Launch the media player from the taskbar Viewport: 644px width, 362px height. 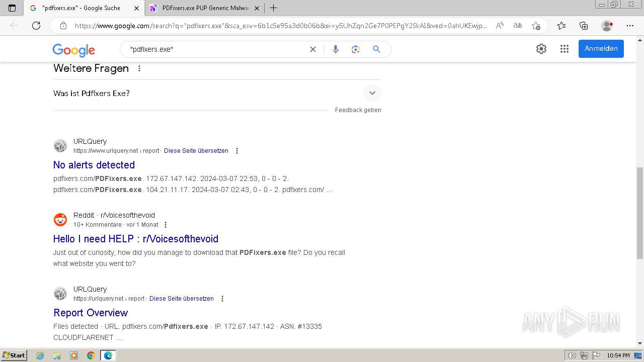[74, 355]
